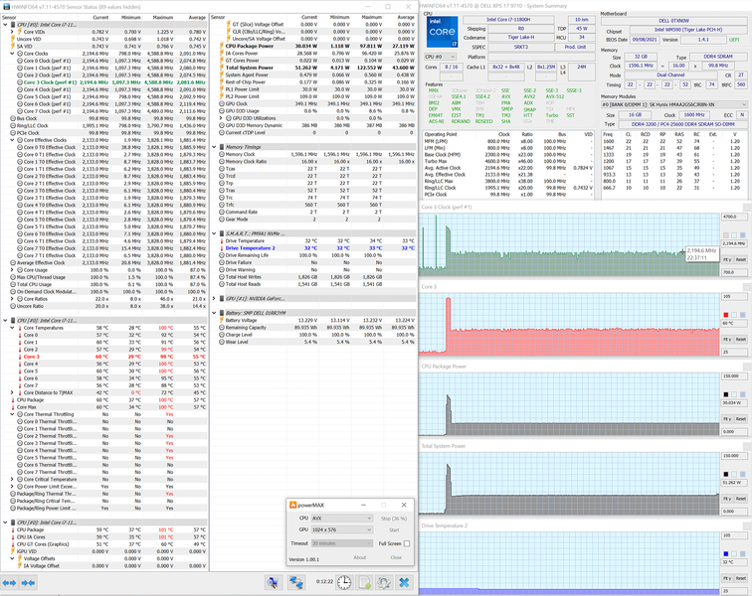Expand the GPU D3D Utilizations row
This screenshot has width=752, height=596.
(221, 118)
